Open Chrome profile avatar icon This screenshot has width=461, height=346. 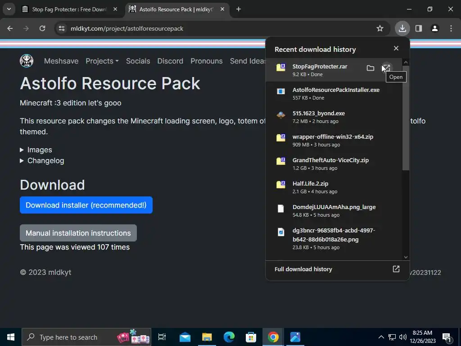435,28
